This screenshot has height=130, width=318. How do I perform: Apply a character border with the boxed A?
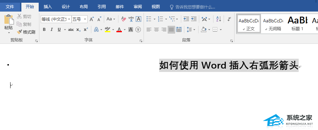click(x=138, y=19)
